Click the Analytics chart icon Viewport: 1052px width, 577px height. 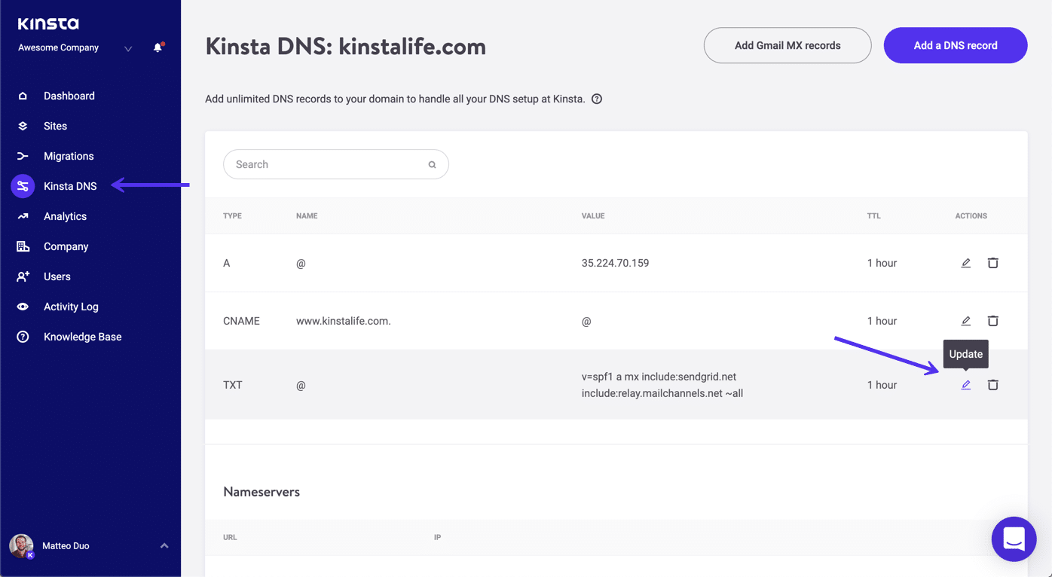[x=23, y=216]
